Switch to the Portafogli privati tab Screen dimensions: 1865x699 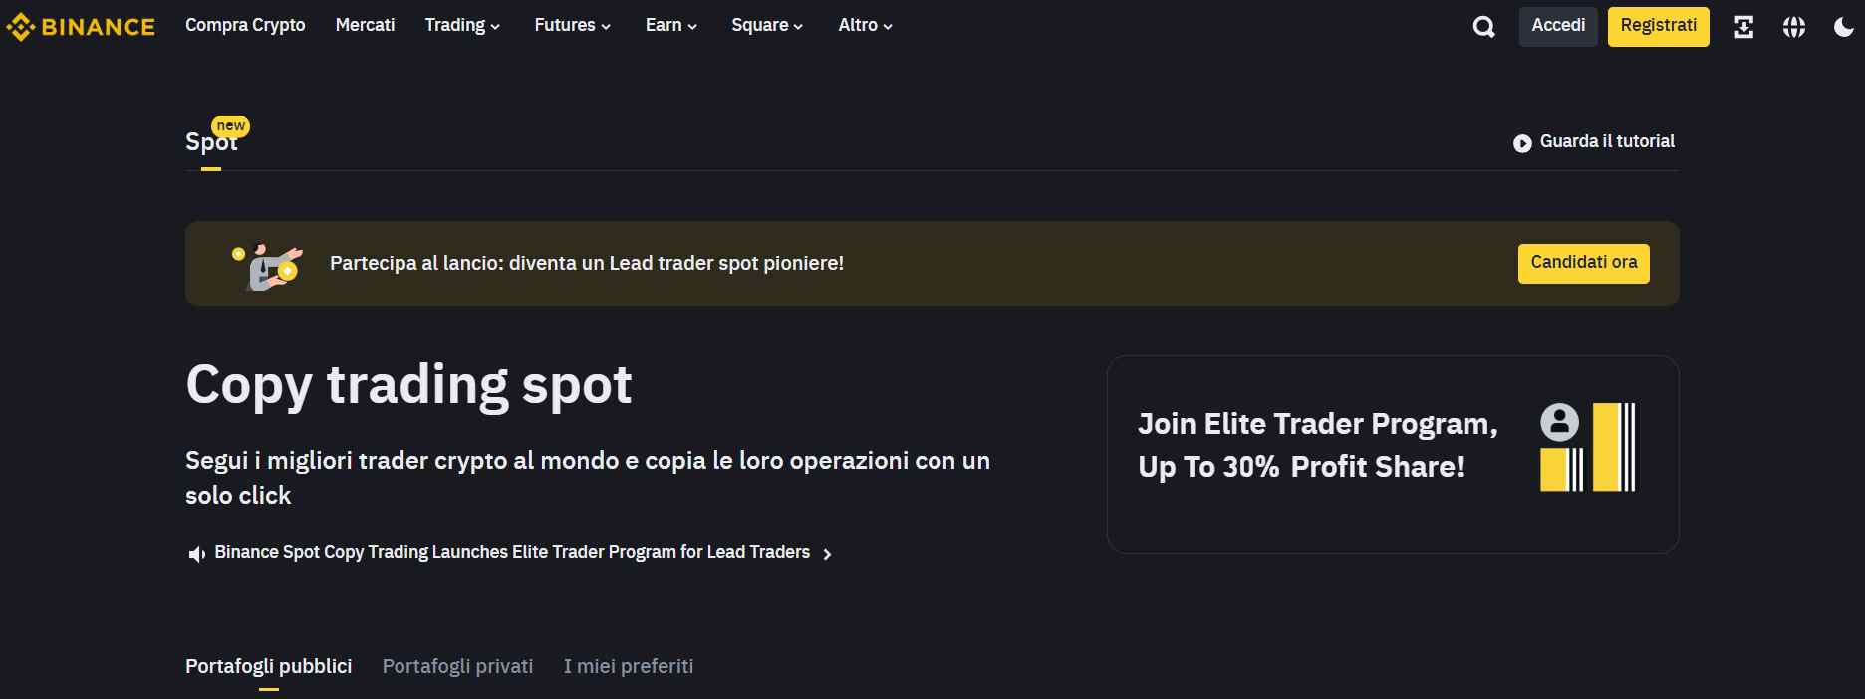(457, 666)
